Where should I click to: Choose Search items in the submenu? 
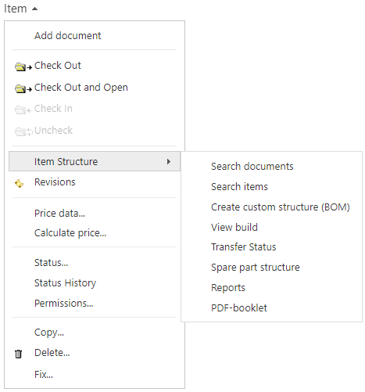(239, 187)
